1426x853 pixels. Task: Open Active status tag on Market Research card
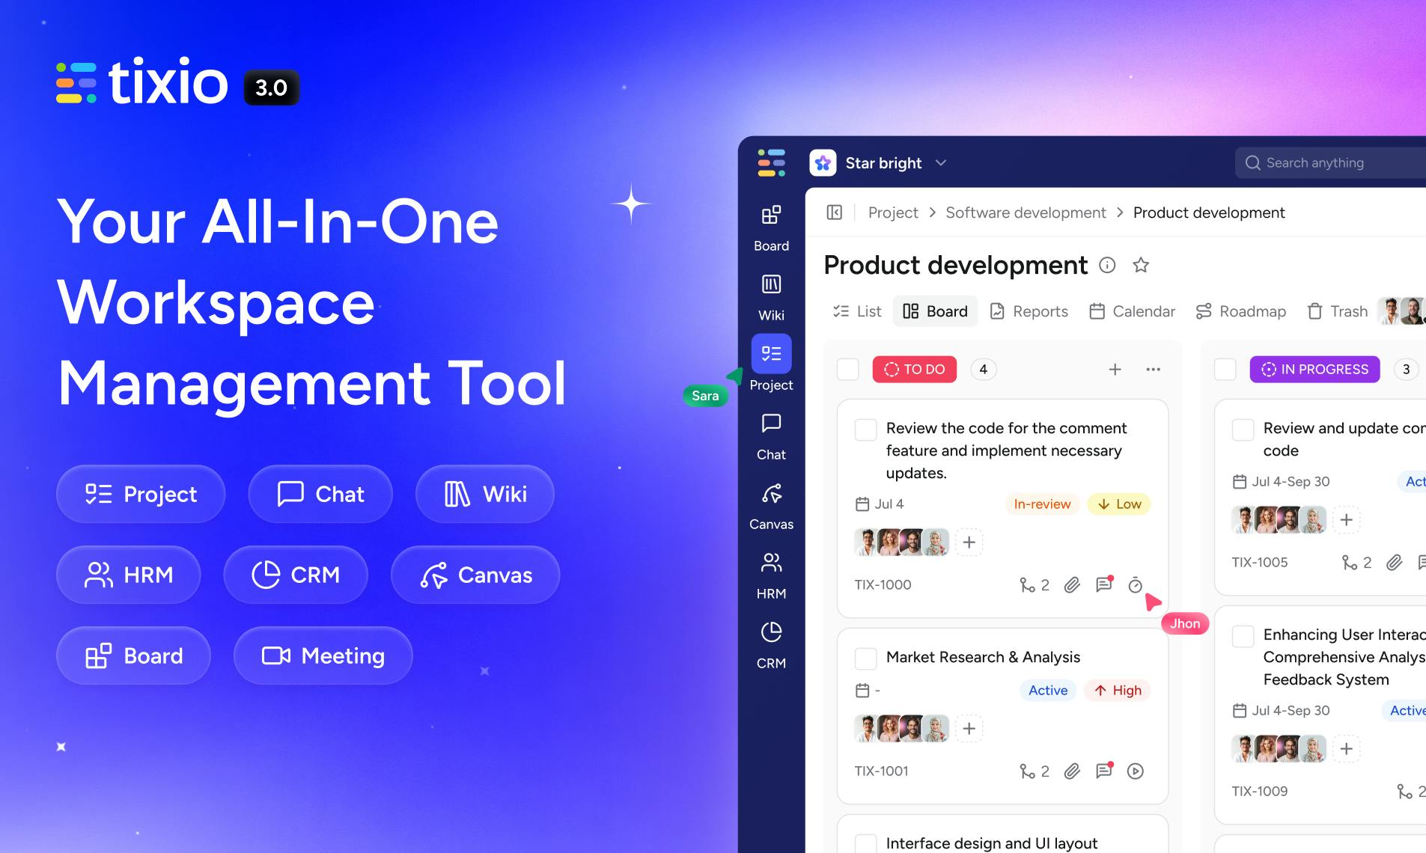1048,690
